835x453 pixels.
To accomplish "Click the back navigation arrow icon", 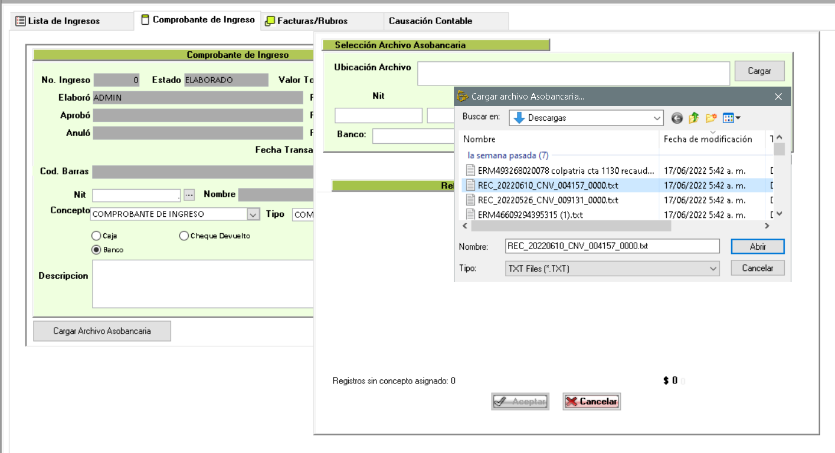I will click(x=677, y=118).
